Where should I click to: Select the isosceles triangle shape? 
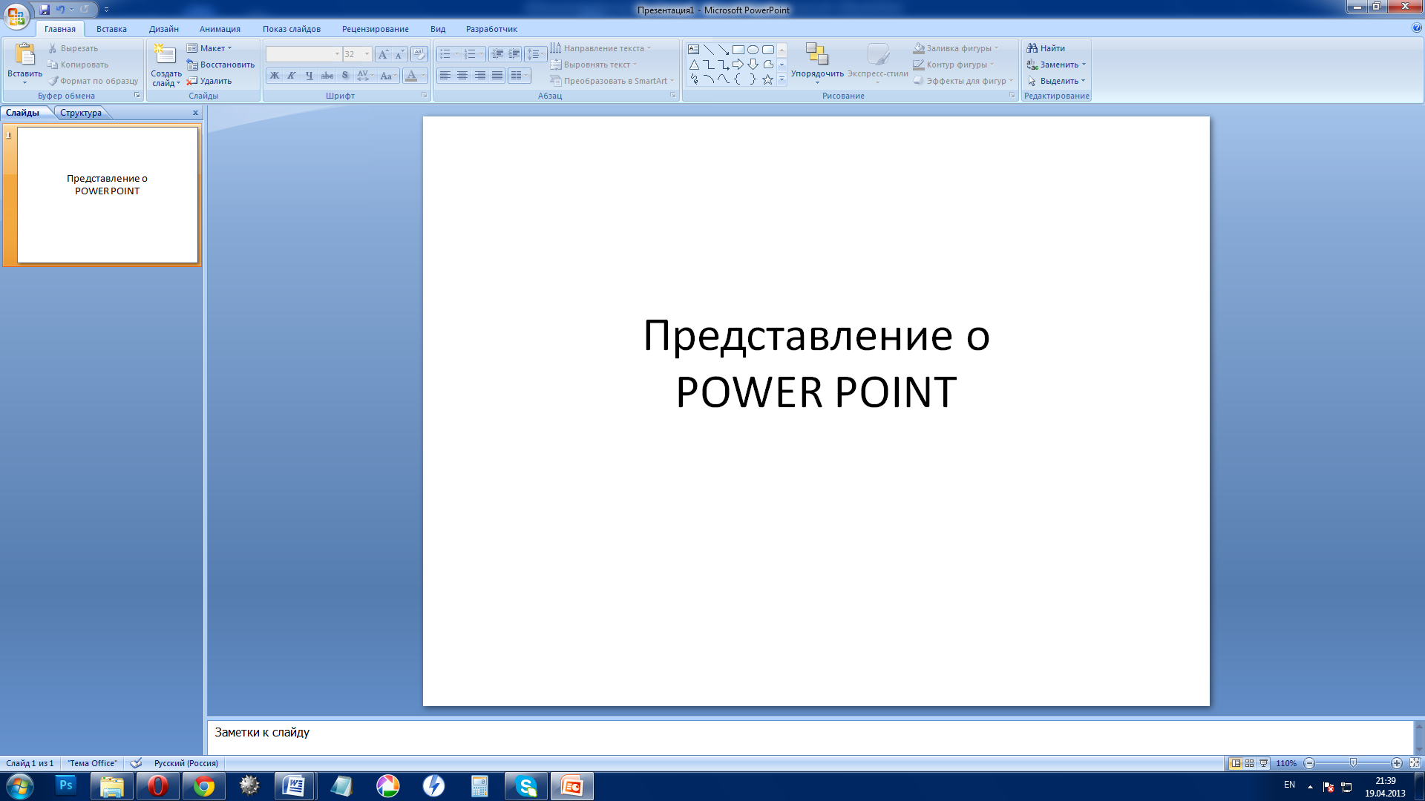click(693, 65)
